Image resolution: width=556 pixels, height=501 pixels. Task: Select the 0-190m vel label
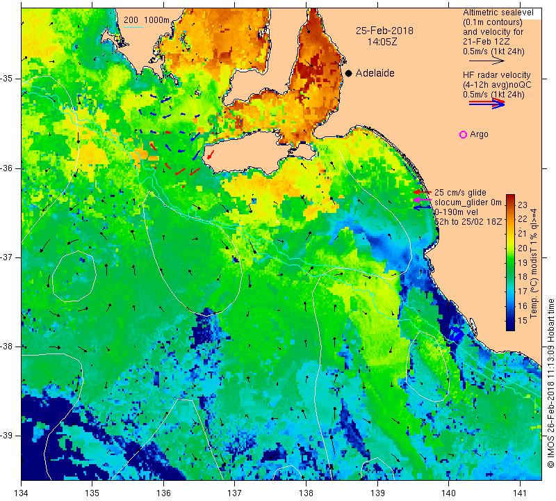coord(456,212)
